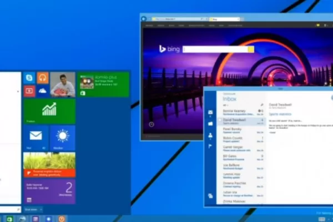Open the touch keyboard in system tray
The width and height of the screenshot is (333, 222).
pyautogui.click(x=321, y=219)
